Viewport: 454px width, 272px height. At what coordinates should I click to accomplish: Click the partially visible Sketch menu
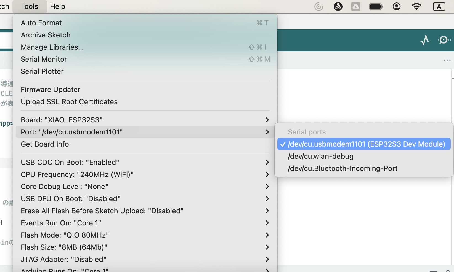[x=5, y=6]
